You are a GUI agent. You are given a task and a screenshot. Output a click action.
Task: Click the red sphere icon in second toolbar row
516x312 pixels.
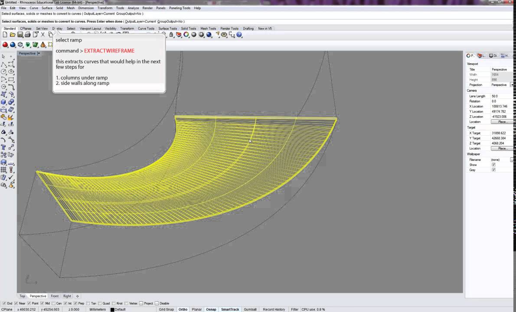pyautogui.click(x=5, y=45)
